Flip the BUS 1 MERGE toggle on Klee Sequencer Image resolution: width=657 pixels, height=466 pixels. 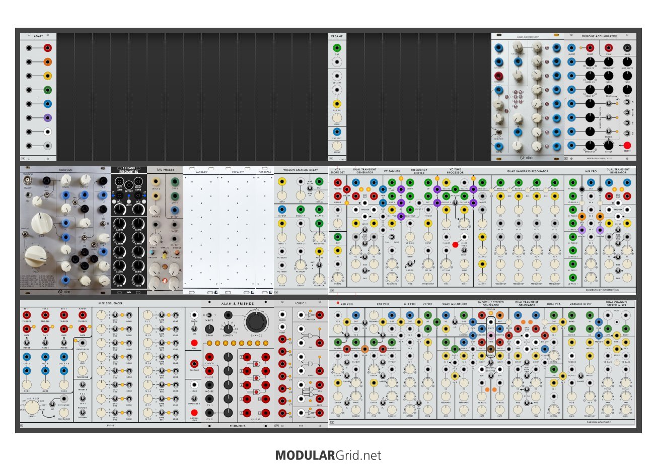pyautogui.click(x=27, y=343)
